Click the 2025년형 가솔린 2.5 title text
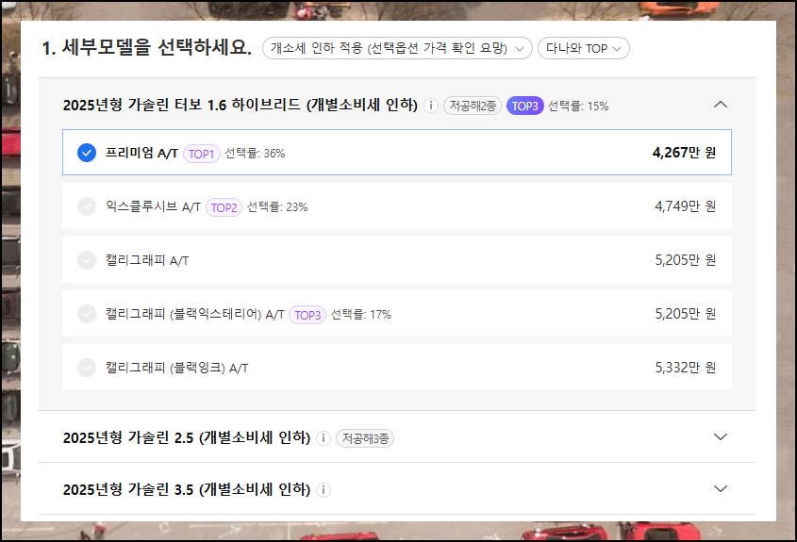Screen dimensions: 797x542 [x=187, y=438]
